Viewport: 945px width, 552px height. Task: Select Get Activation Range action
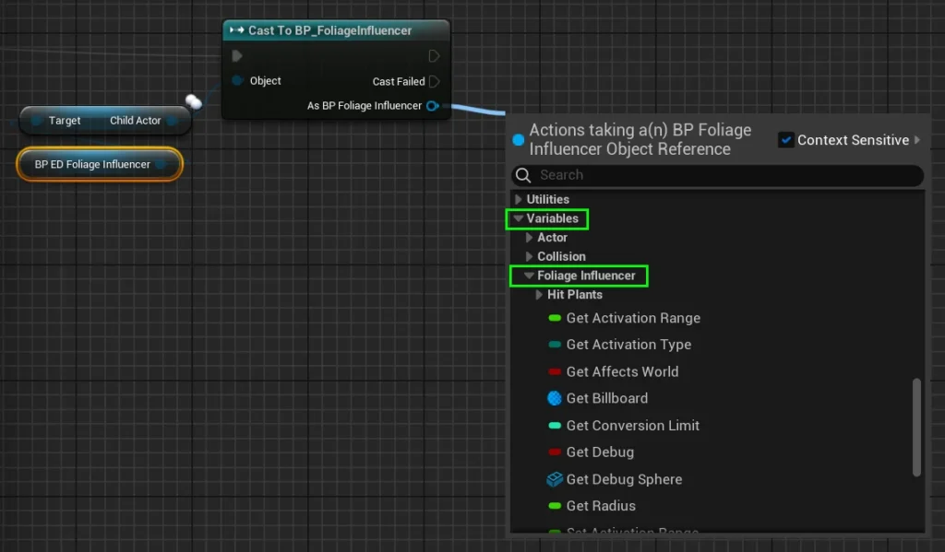[x=632, y=318]
